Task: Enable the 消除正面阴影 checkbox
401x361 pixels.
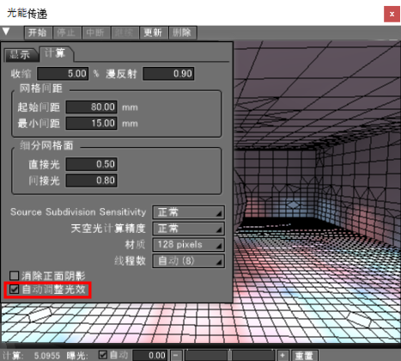Action: pyautogui.click(x=14, y=276)
